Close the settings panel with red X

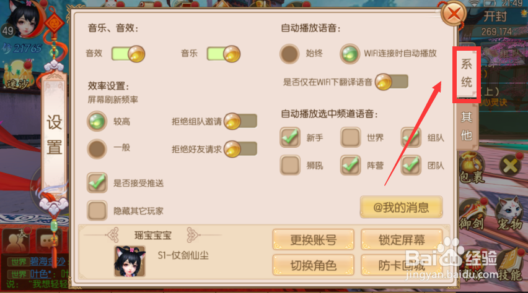coord(453,14)
